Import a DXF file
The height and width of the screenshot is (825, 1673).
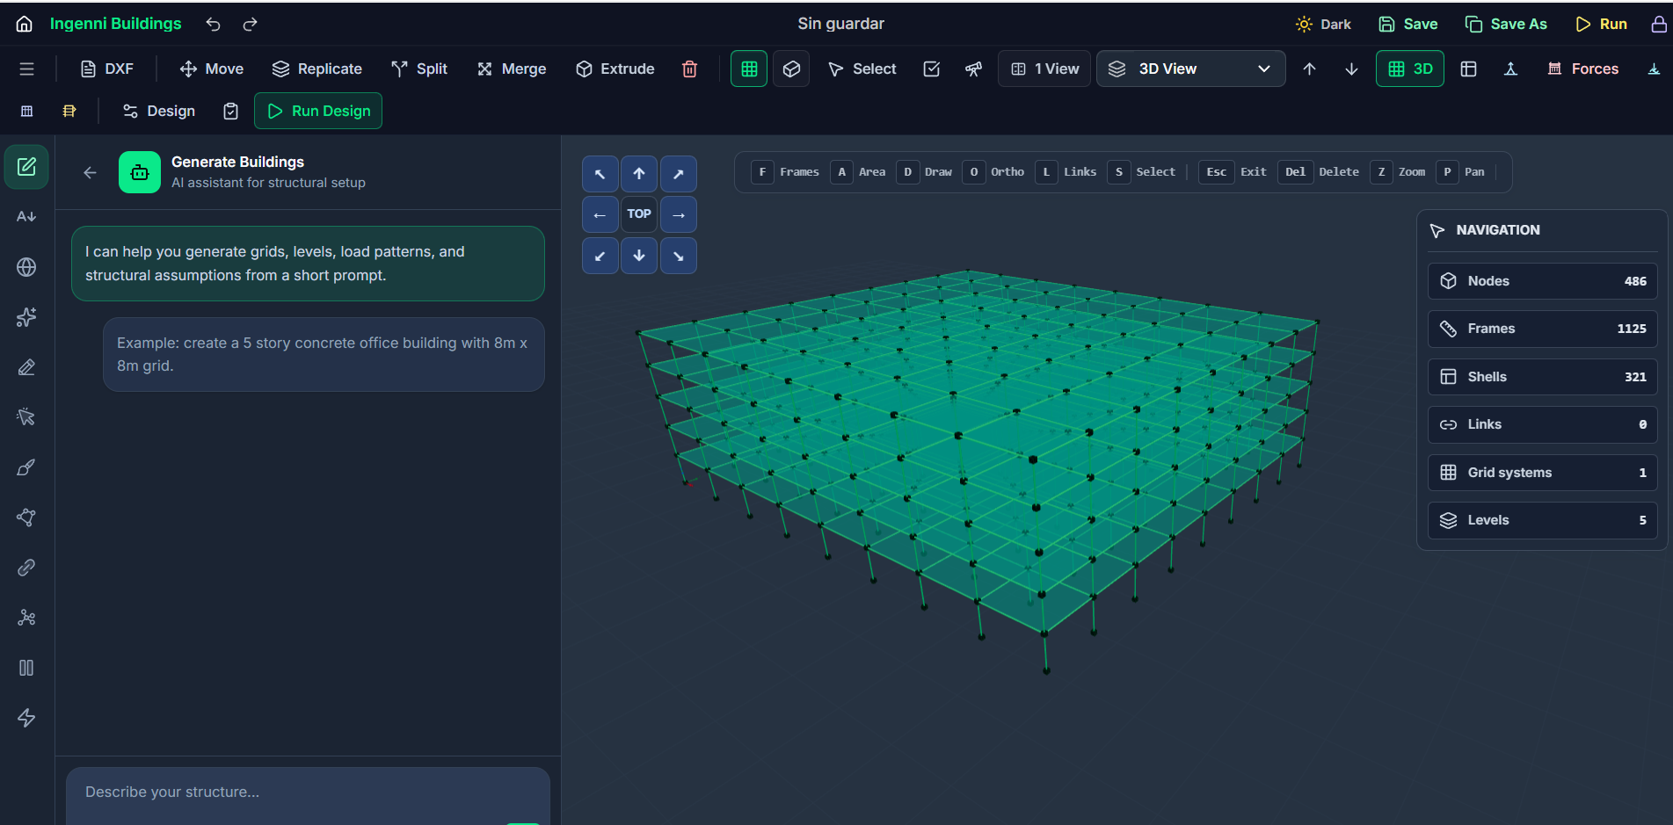click(107, 69)
